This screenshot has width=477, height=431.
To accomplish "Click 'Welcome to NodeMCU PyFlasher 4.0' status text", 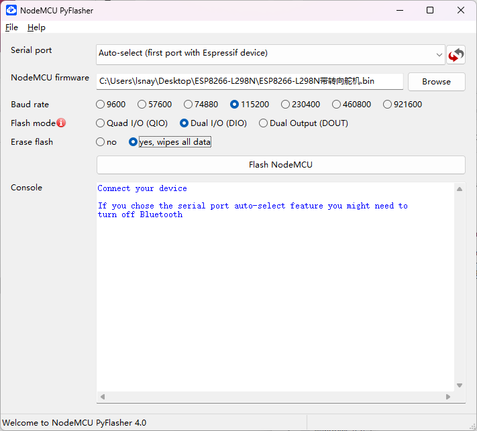I will (74, 423).
